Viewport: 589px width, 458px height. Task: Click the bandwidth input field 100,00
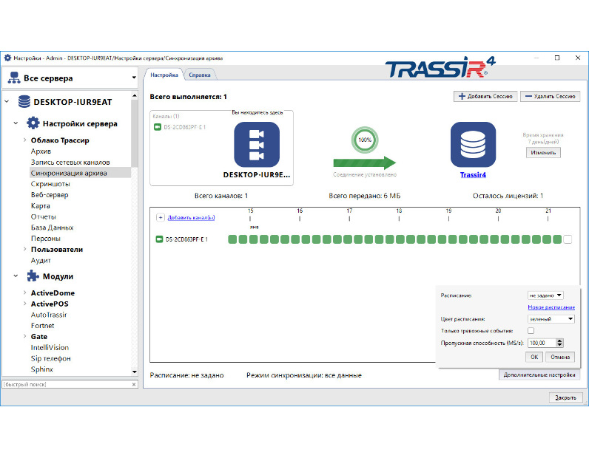pos(542,343)
